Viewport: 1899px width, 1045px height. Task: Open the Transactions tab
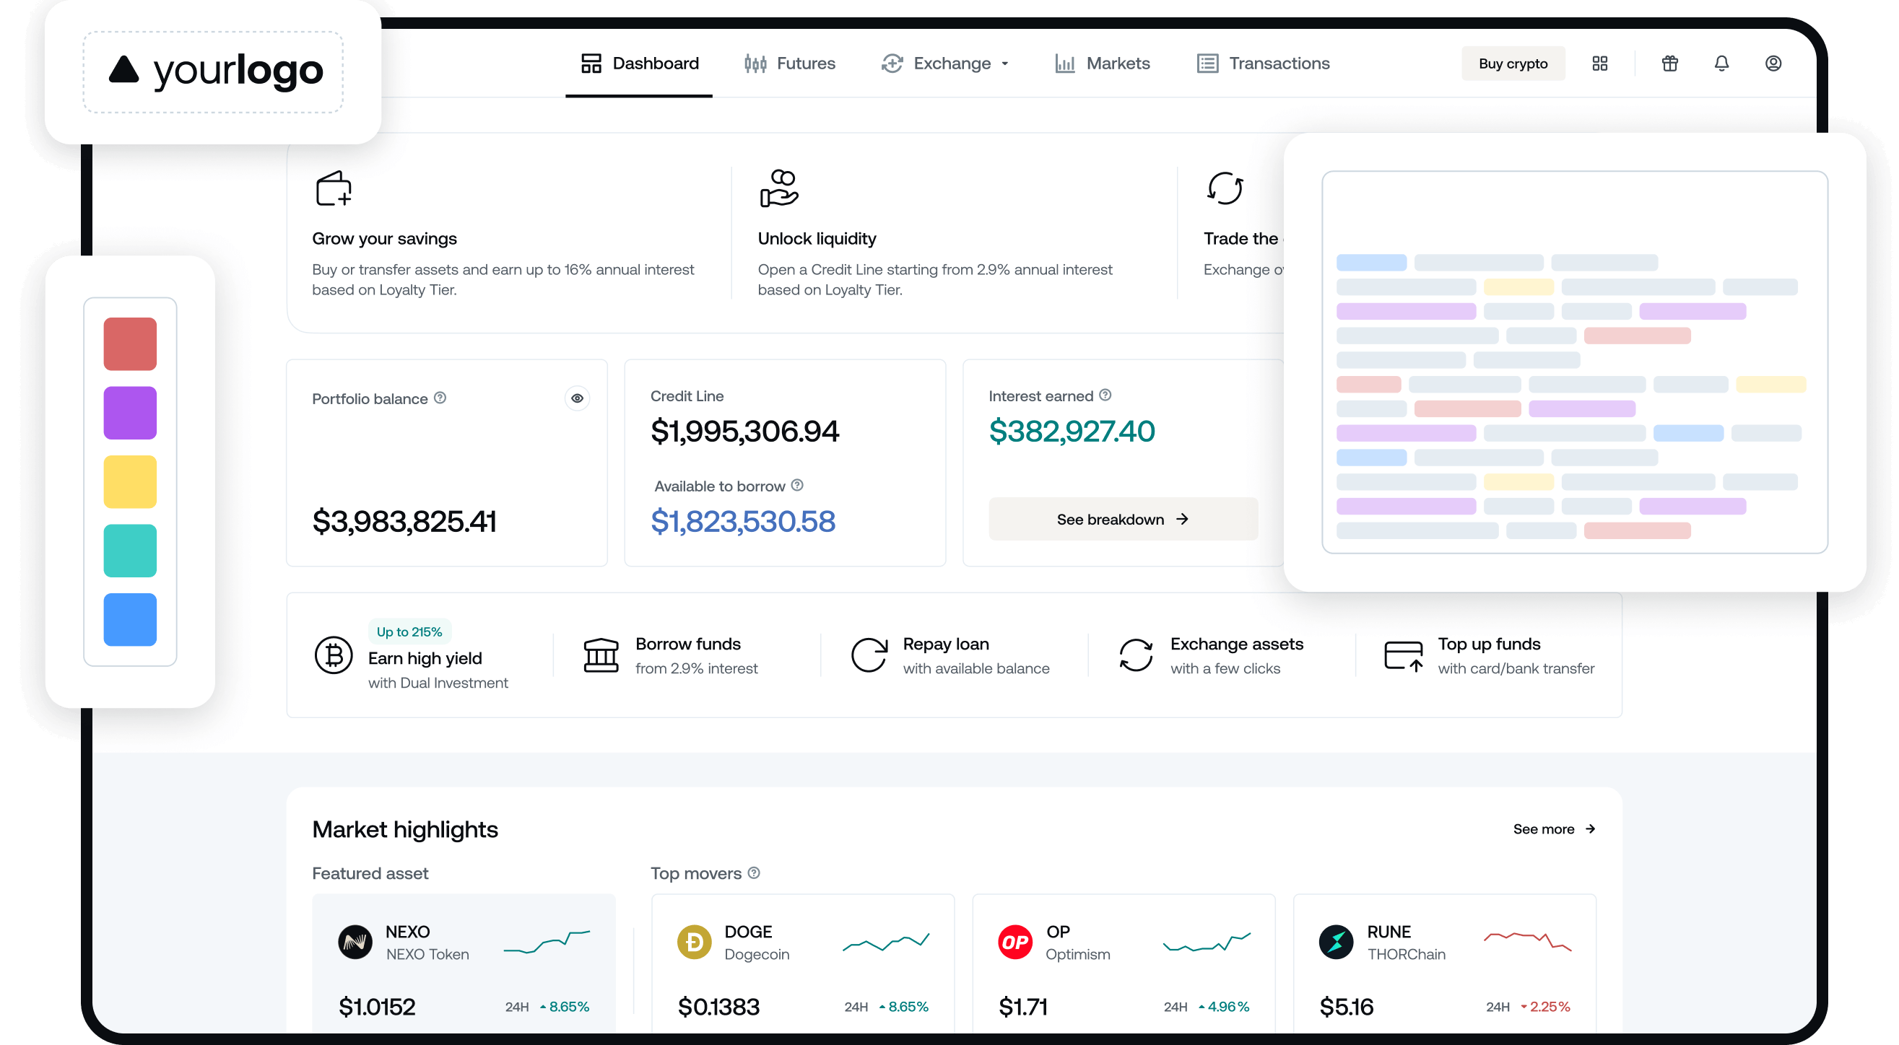pyautogui.click(x=1264, y=64)
